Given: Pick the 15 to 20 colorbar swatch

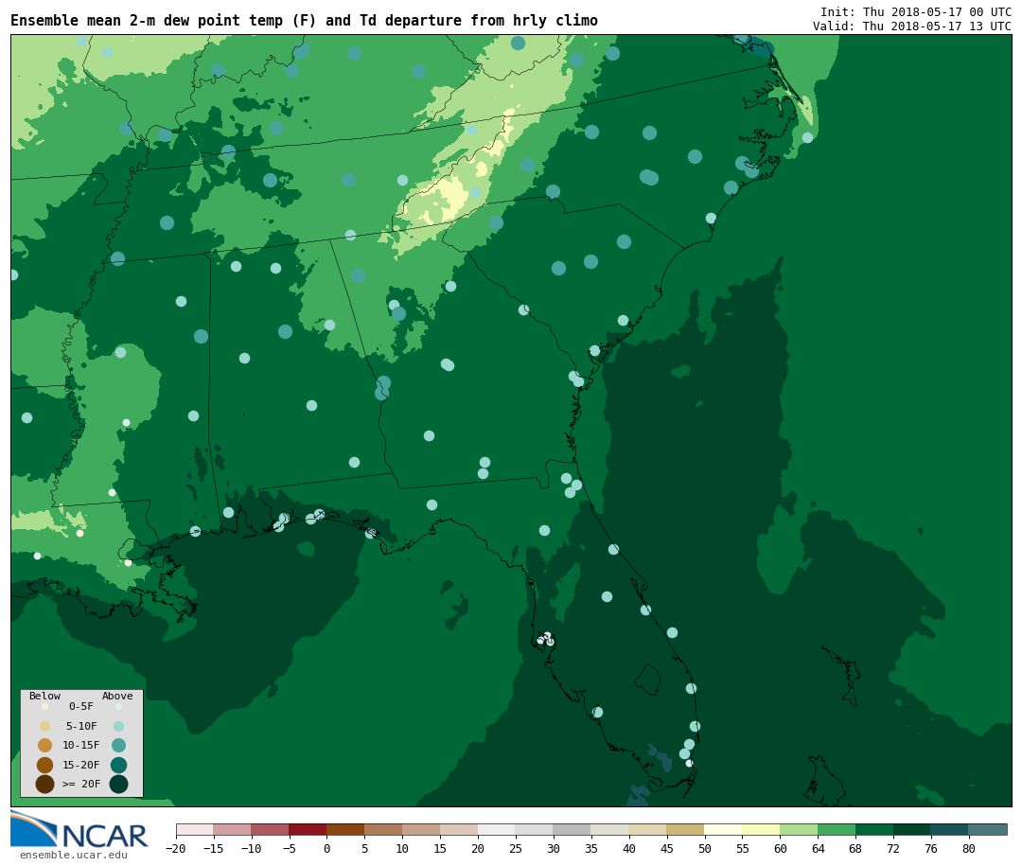Looking at the screenshot, I should point(459,829).
